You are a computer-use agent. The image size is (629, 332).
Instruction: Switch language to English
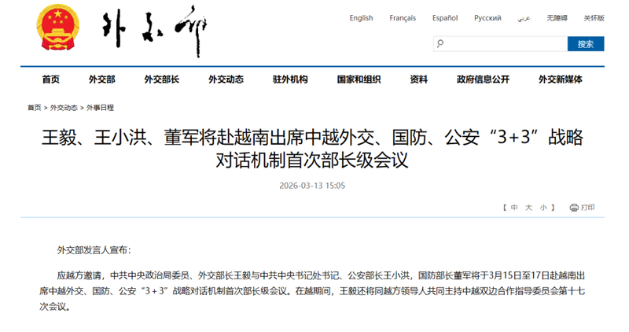point(361,18)
